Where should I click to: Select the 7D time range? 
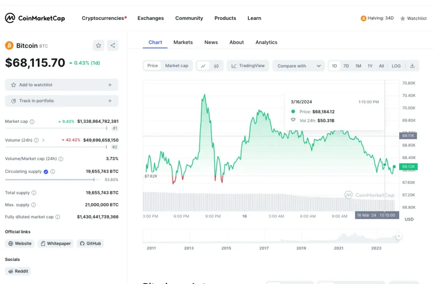point(346,66)
